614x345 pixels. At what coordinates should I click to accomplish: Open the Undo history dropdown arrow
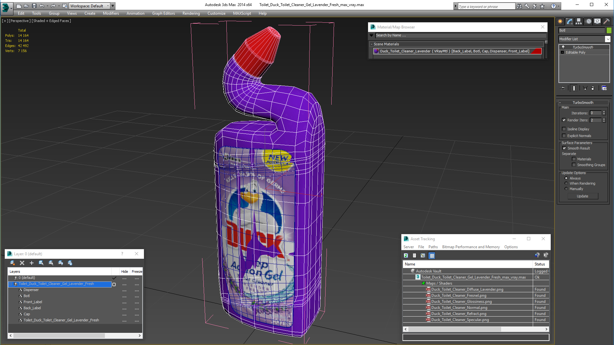pyautogui.click(x=47, y=6)
